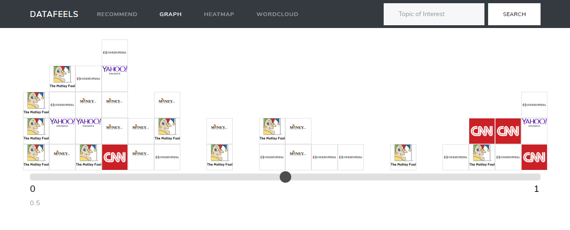Select bottom-row Motley Fool tile beneath a Money tile
This screenshot has width=570, height=230.
point(219,157)
